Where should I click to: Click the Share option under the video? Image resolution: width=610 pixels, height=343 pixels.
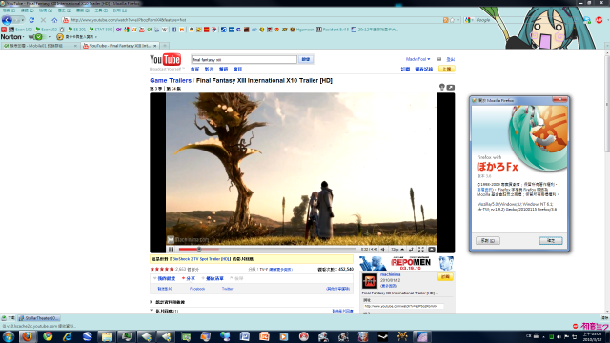[x=189, y=278]
